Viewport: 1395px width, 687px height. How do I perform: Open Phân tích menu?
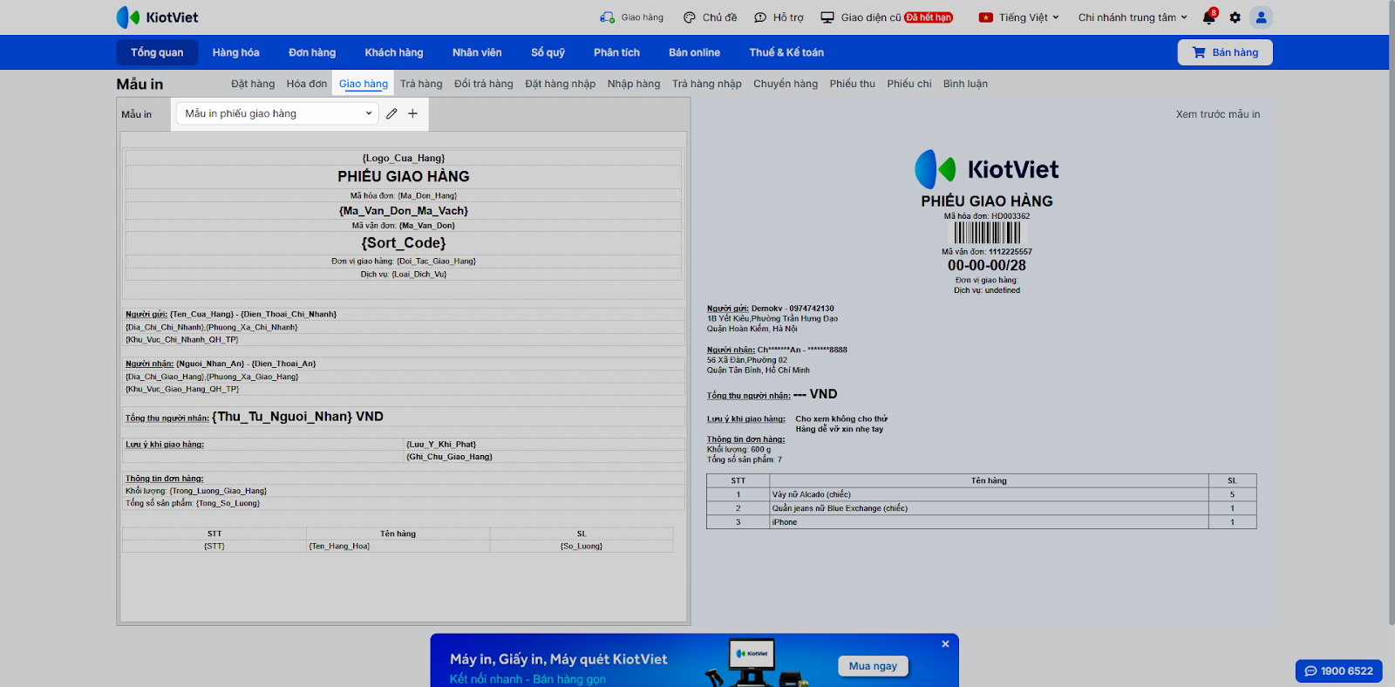pyautogui.click(x=617, y=52)
